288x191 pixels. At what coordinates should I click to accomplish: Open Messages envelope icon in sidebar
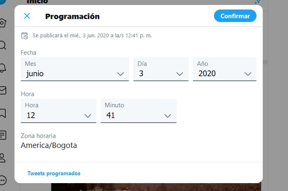[x=2, y=90]
